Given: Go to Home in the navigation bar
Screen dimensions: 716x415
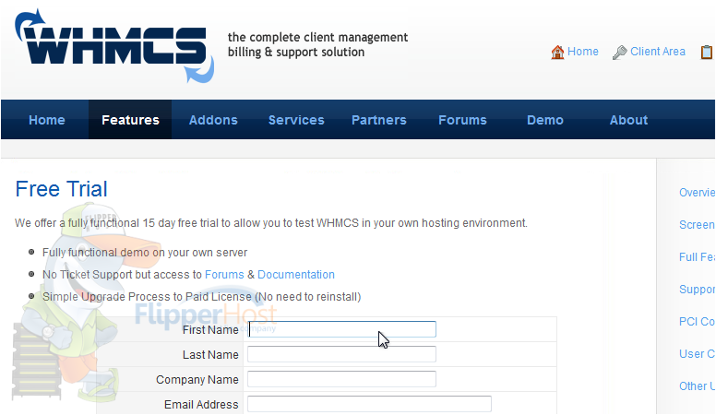Looking at the screenshot, I should pyautogui.click(x=47, y=120).
